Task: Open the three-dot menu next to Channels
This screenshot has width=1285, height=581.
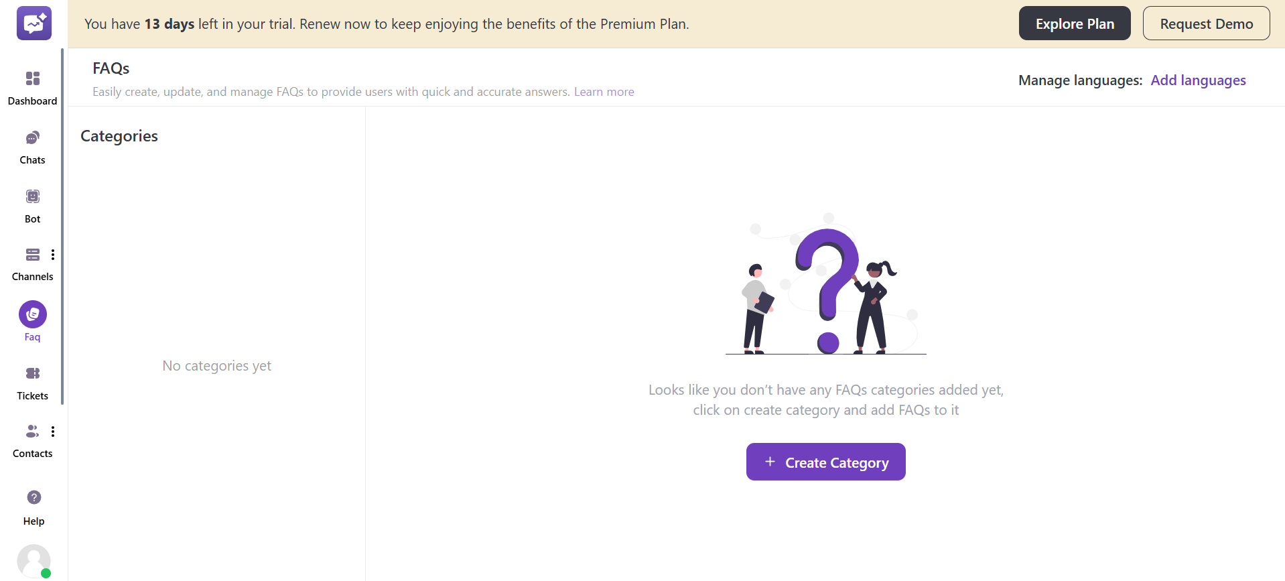Action: [53, 255]
